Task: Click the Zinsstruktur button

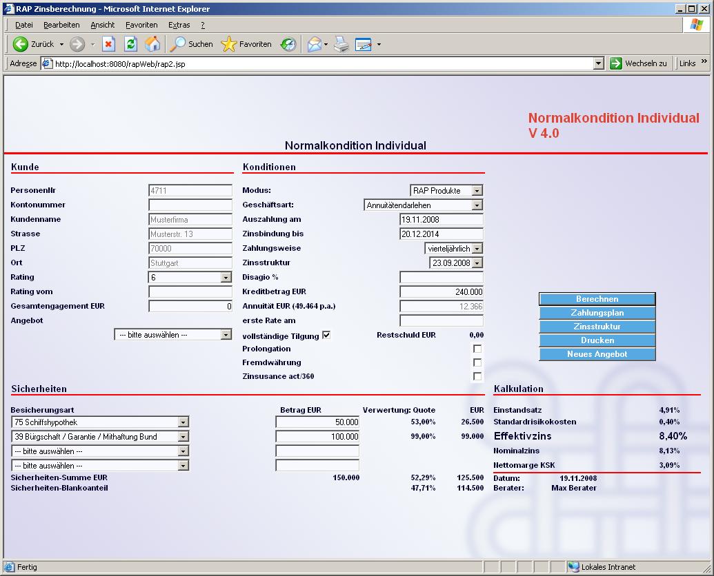Action: 597,327
